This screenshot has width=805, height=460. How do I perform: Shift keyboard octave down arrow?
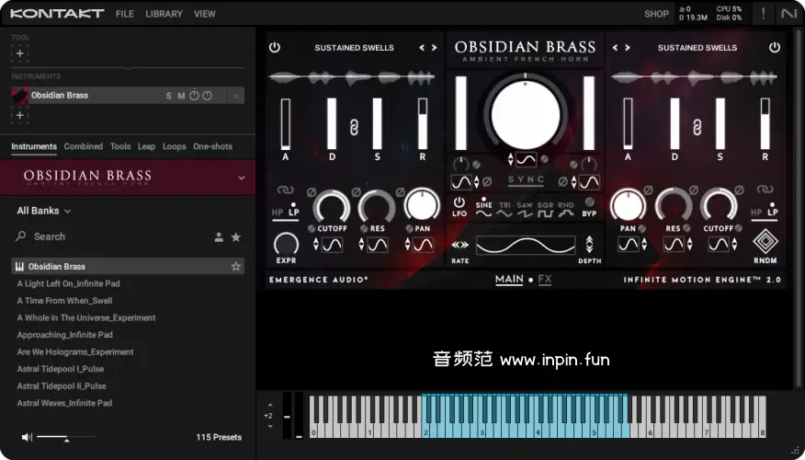[270, 427]
